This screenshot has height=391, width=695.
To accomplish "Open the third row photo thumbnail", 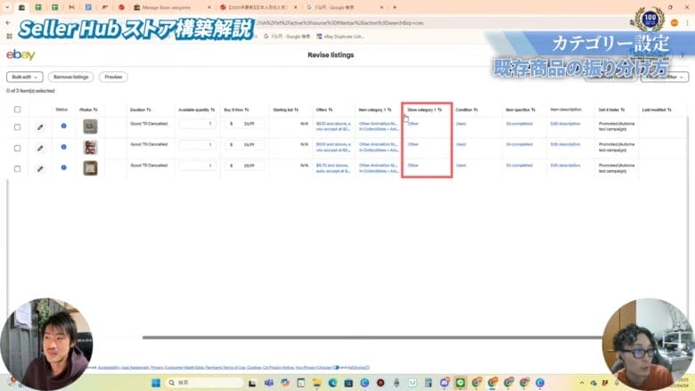I will click(x=90, y=168).
